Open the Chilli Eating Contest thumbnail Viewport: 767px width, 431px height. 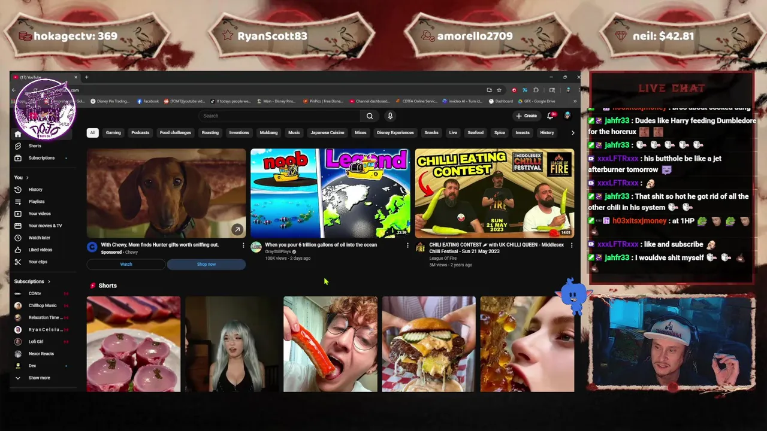(x=494, y=193)
